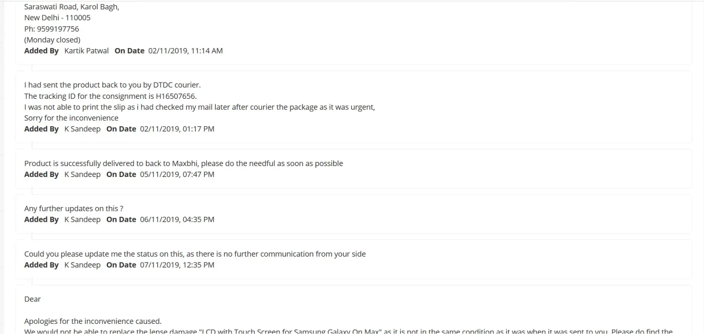Click timestamp 05/11/2019, 07:47 PM

177,174
